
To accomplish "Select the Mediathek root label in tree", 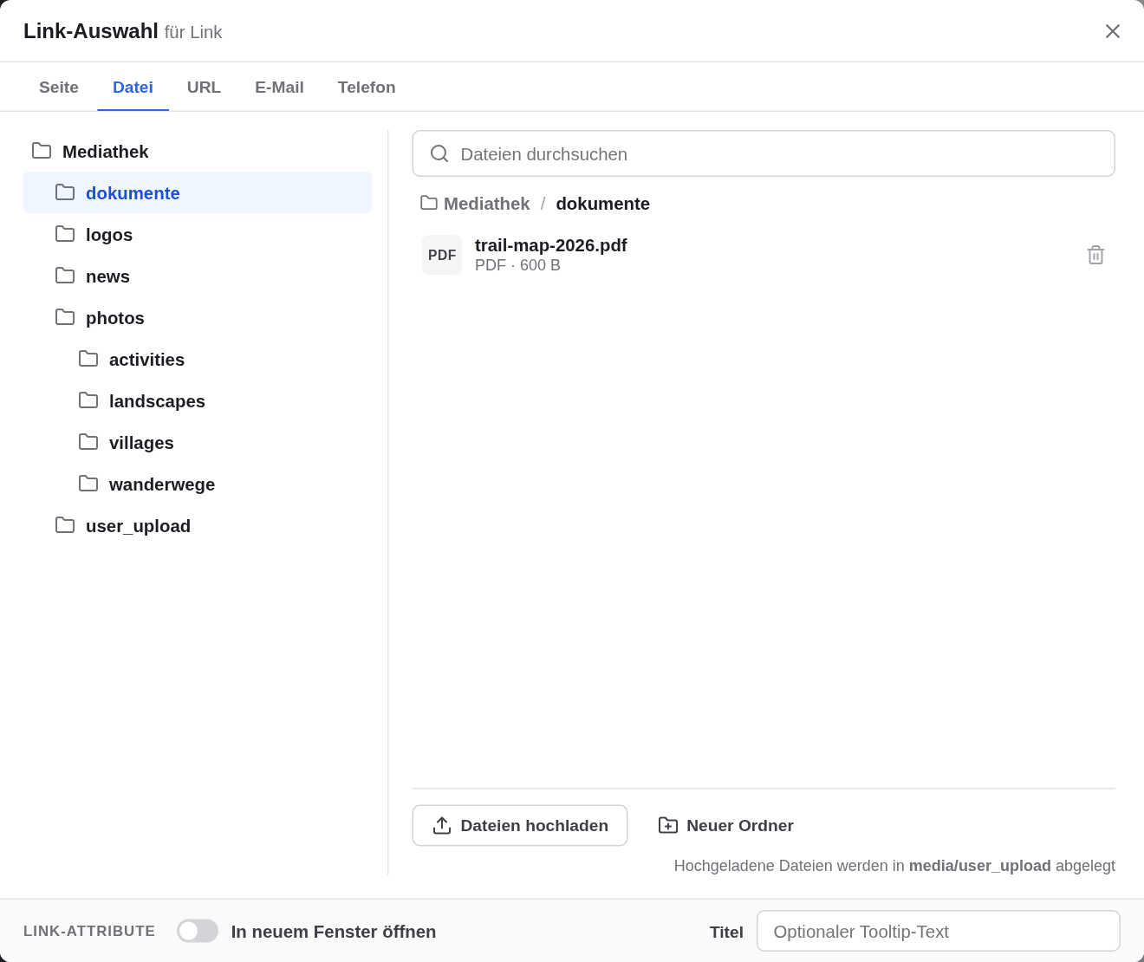I will [x=105, y=152].
